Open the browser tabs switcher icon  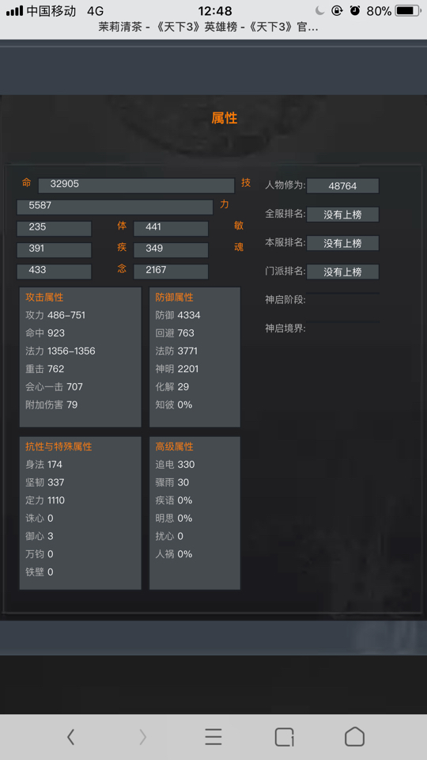point(284,737)
